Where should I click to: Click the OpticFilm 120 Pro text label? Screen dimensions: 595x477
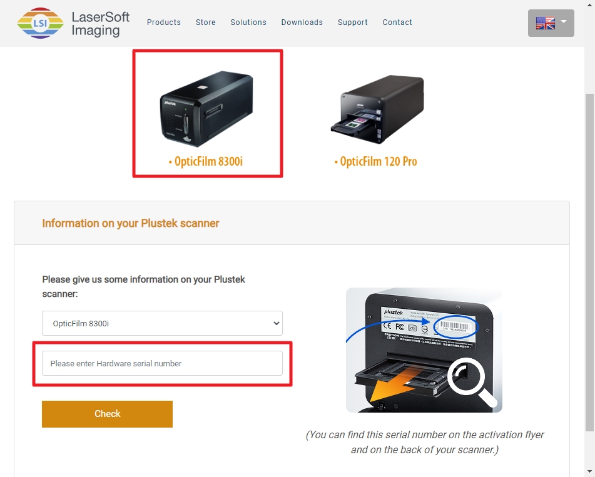coord(375,161)
